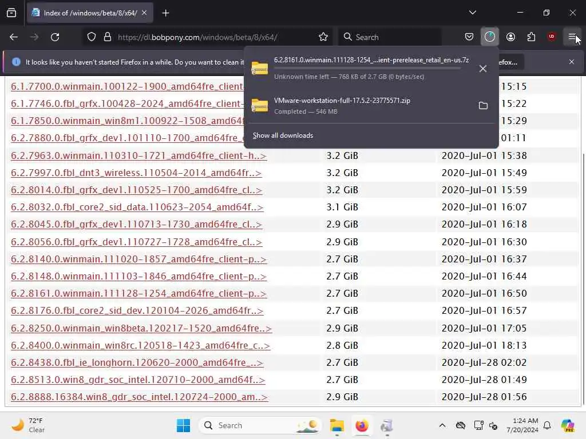The image size is (586, 439).
Task: Dismiss the Firefox refresh notification bar
Action: (572, 62)
